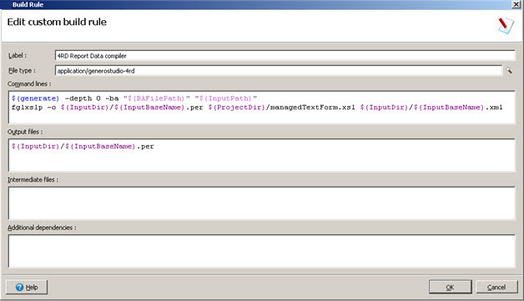Click the .xml extension at line end
The image size is (524, 301).
click(x=494, y=108)
